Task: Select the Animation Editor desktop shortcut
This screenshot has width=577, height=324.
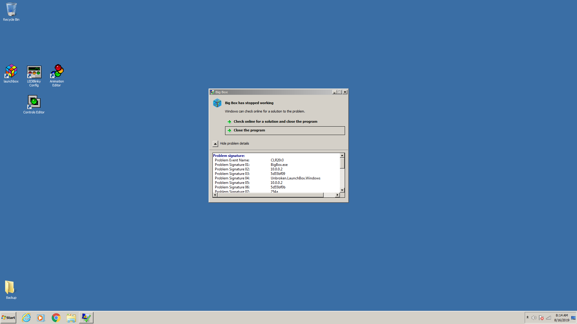Action: point(57,76)
